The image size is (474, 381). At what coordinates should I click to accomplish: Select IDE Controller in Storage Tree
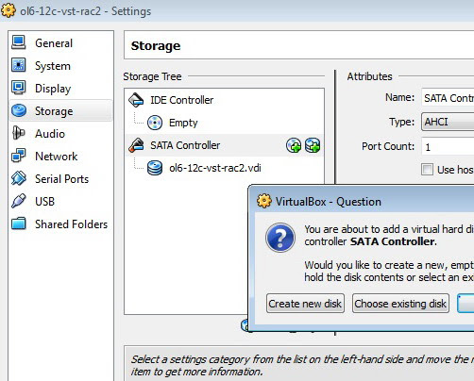[x=181, y=100]
